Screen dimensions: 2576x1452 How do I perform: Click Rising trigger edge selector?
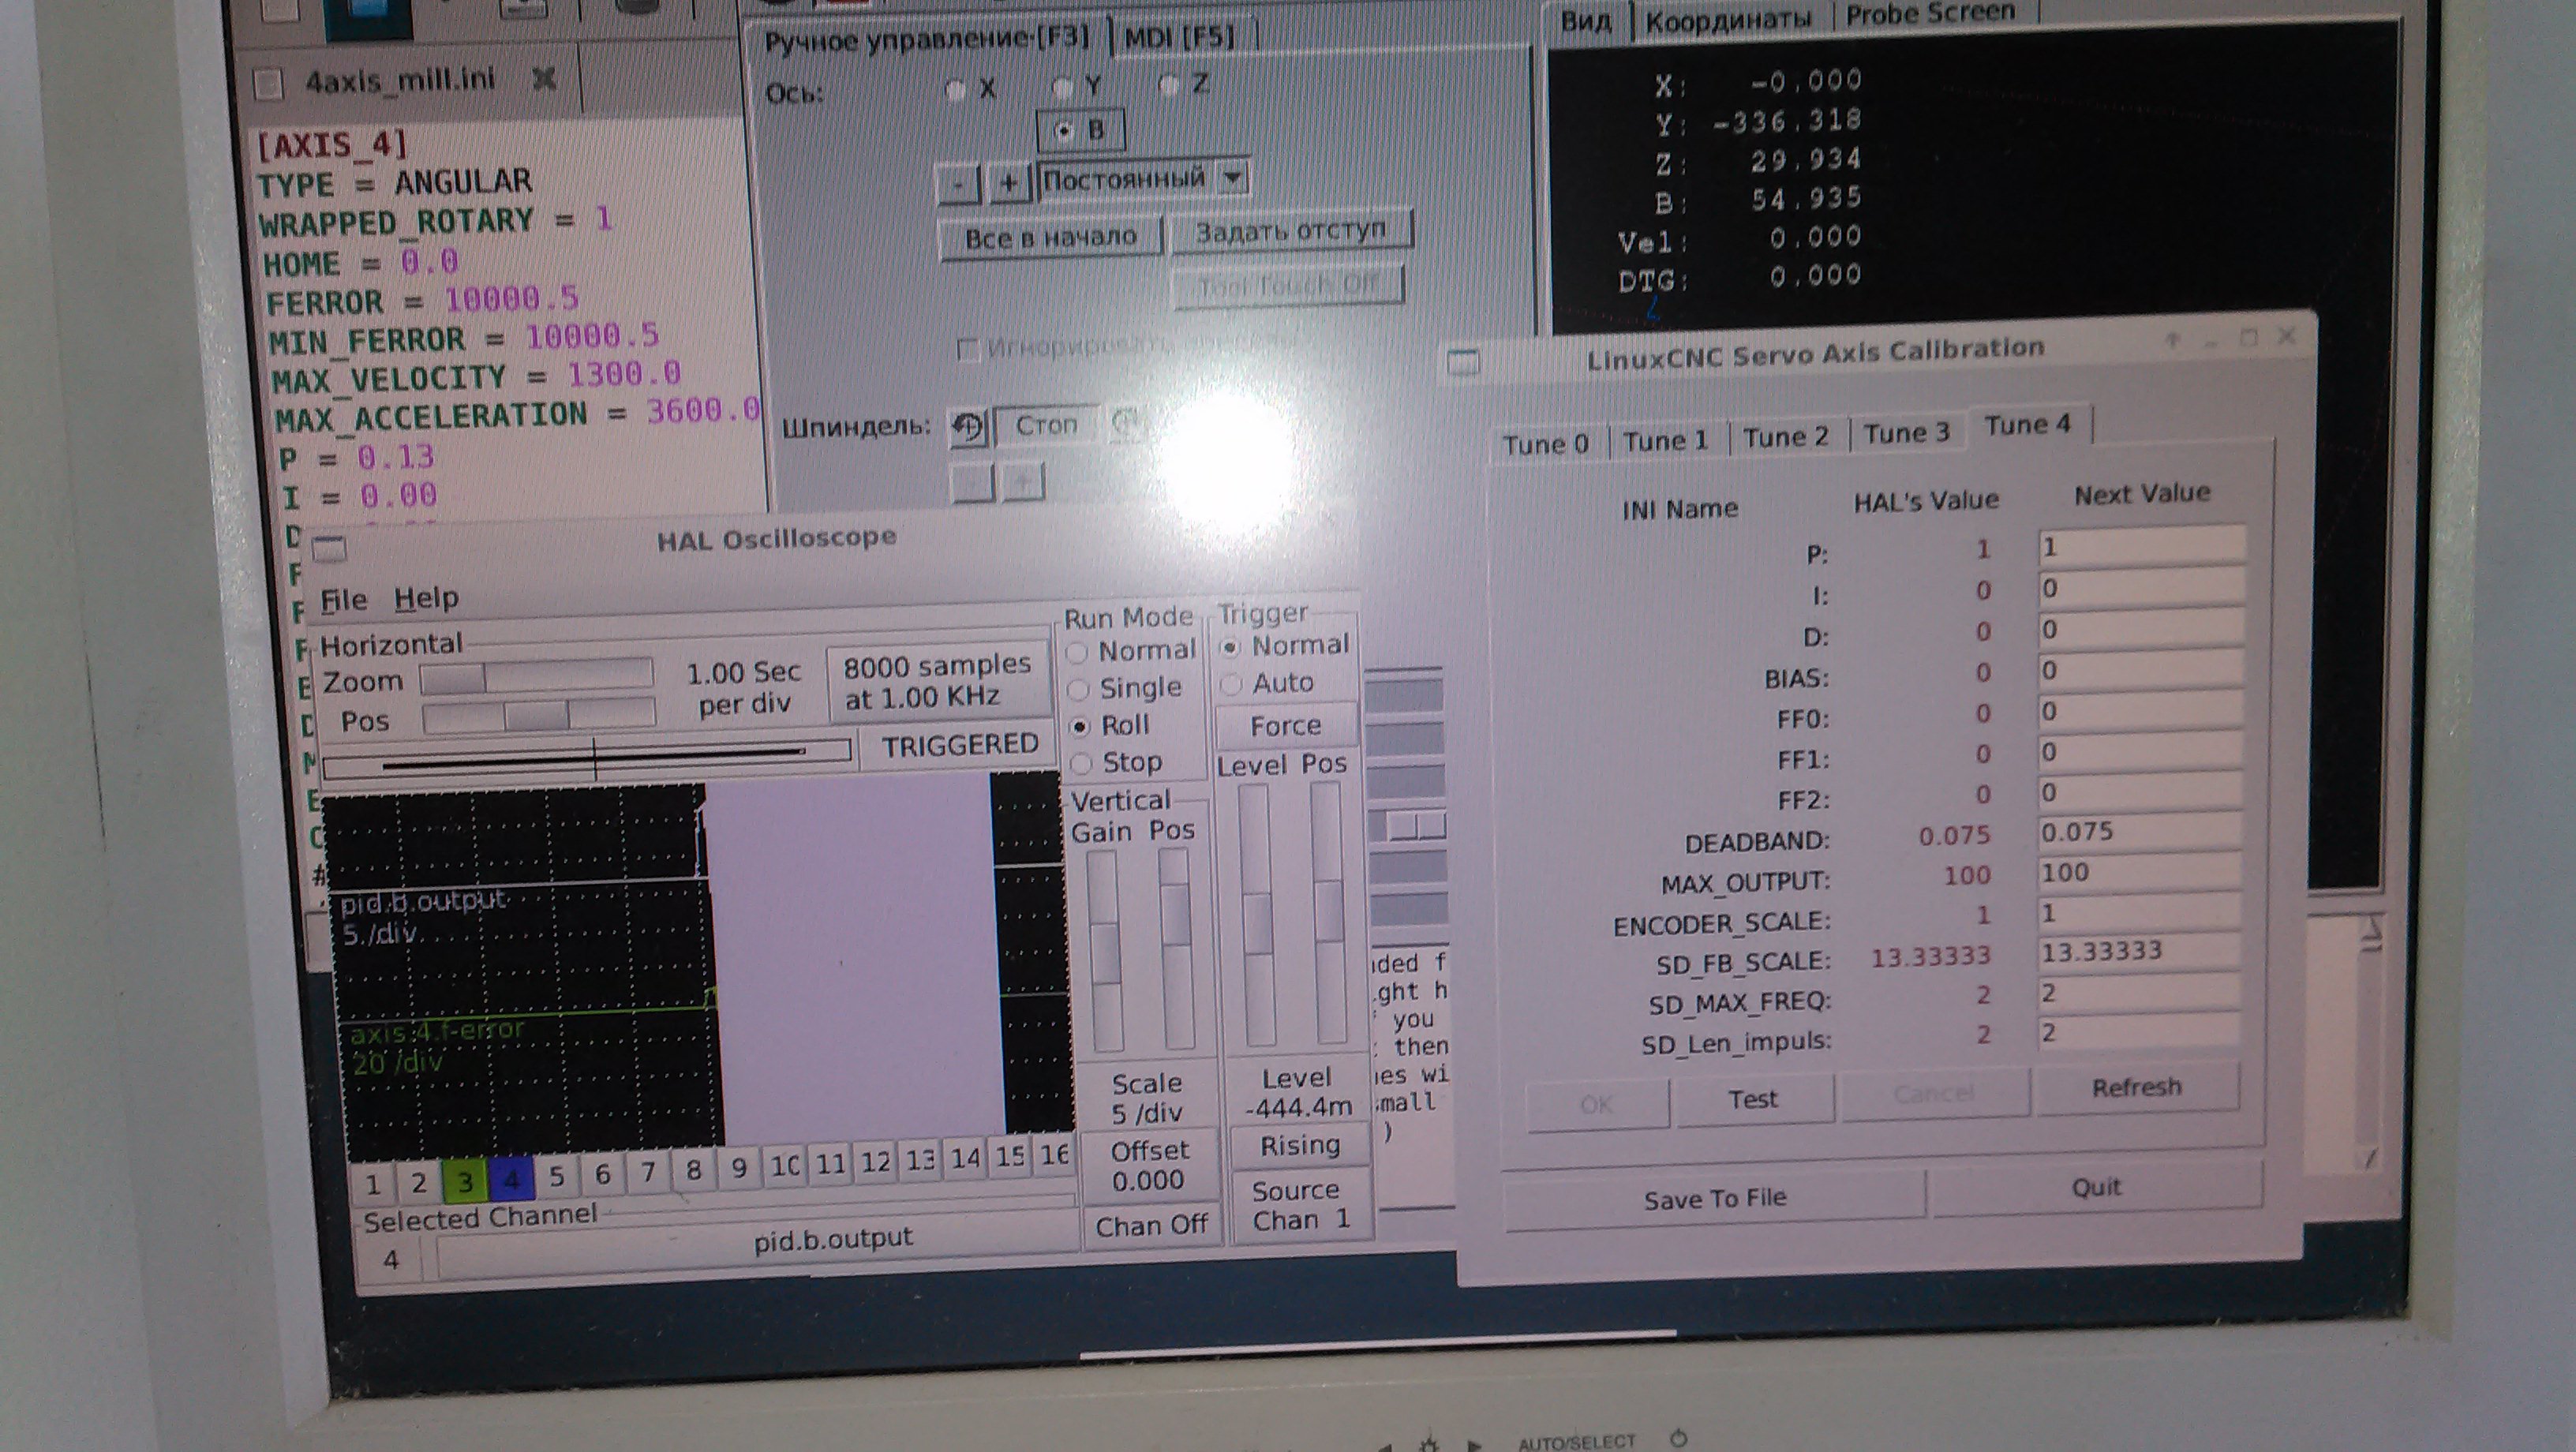click(1299, 1145)
